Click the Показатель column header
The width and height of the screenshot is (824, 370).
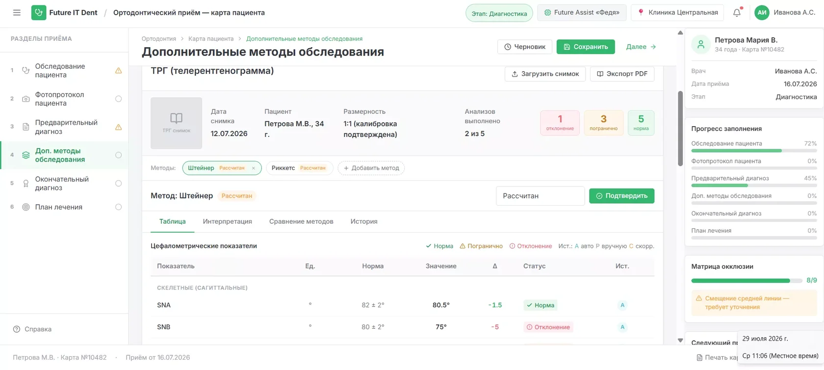click(176, 266)
